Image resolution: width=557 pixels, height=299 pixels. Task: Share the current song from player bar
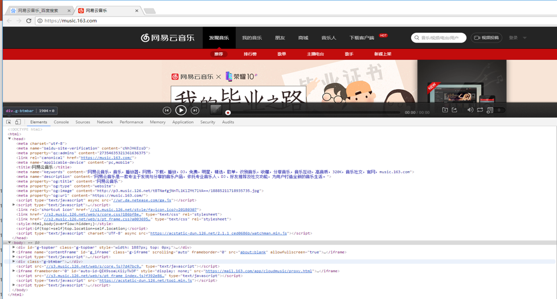pyautogui.click(x=454, y=110)
